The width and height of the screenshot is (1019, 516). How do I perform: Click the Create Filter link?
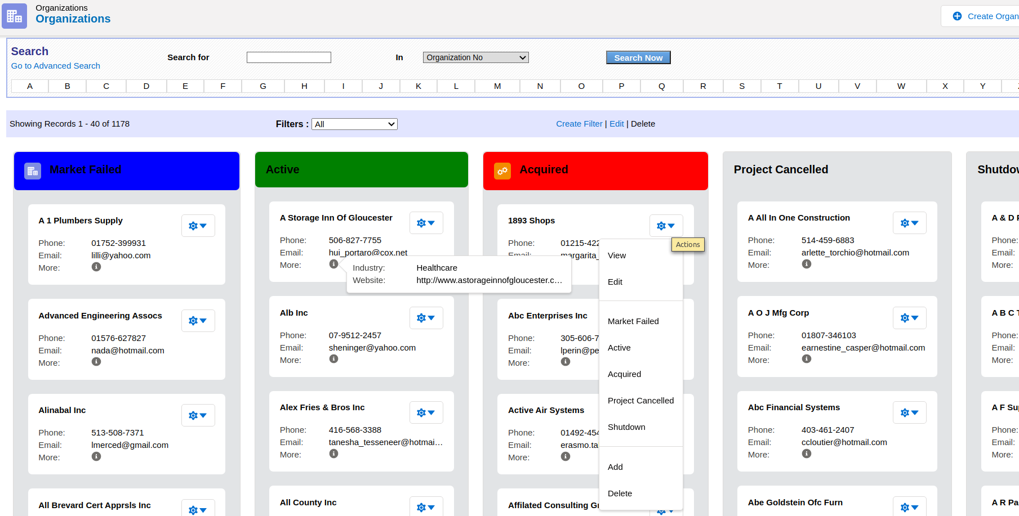579,124
